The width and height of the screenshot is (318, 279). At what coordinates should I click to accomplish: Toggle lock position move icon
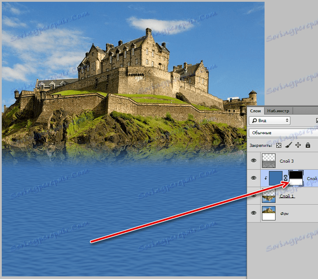click(x=298, y=145)
